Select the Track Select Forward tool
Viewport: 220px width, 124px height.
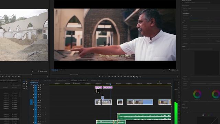point(26,81)
